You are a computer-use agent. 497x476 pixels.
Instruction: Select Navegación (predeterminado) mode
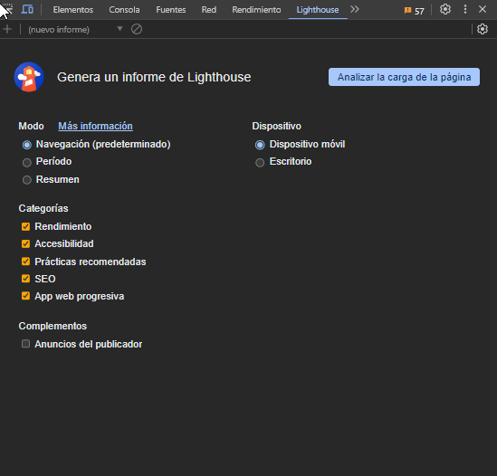[27, 145]
